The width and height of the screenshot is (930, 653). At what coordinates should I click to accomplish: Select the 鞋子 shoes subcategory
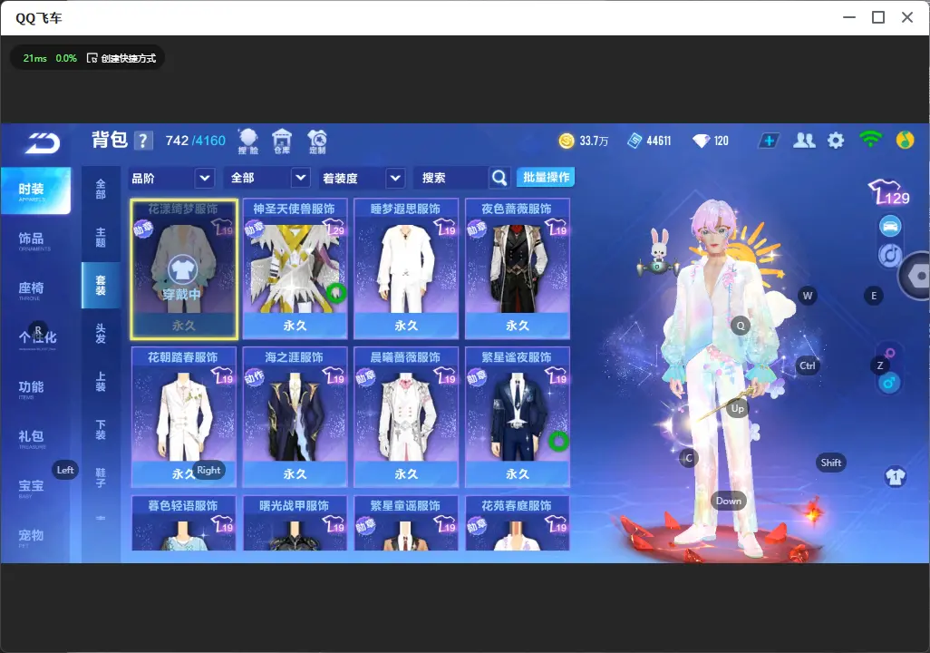coord(101,478)
